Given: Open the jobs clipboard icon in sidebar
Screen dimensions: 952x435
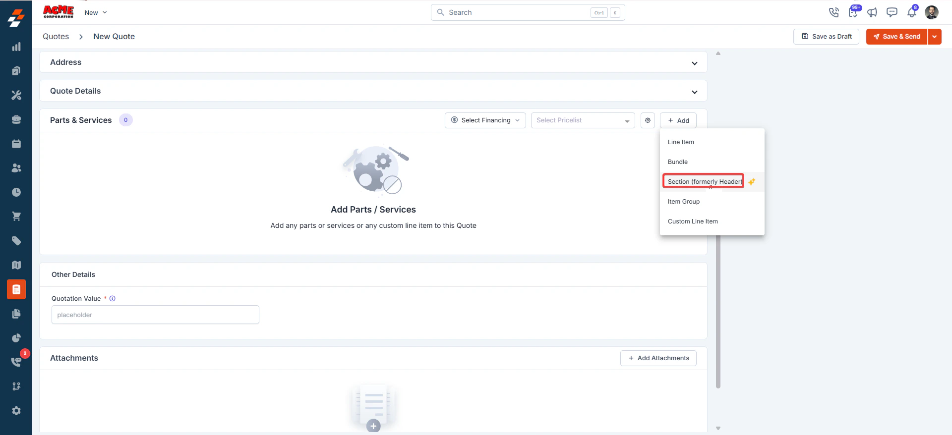Looking at the screenshot, I should (x=16, y=71).
